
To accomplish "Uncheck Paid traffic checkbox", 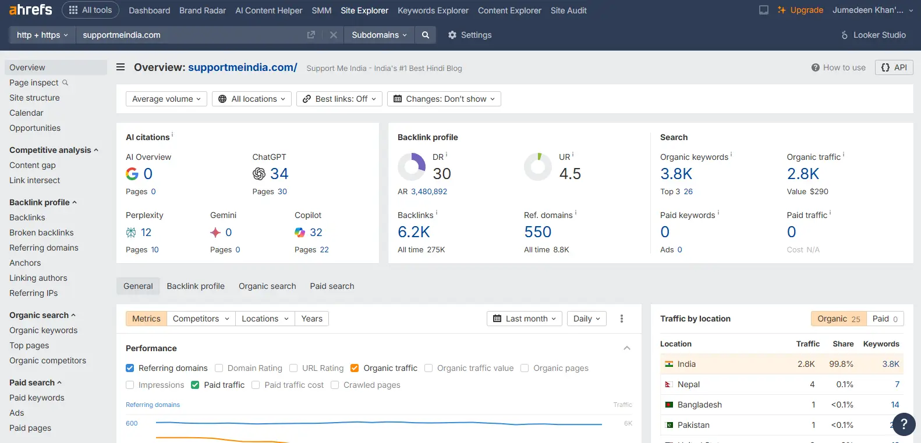I will pos(195,385).
